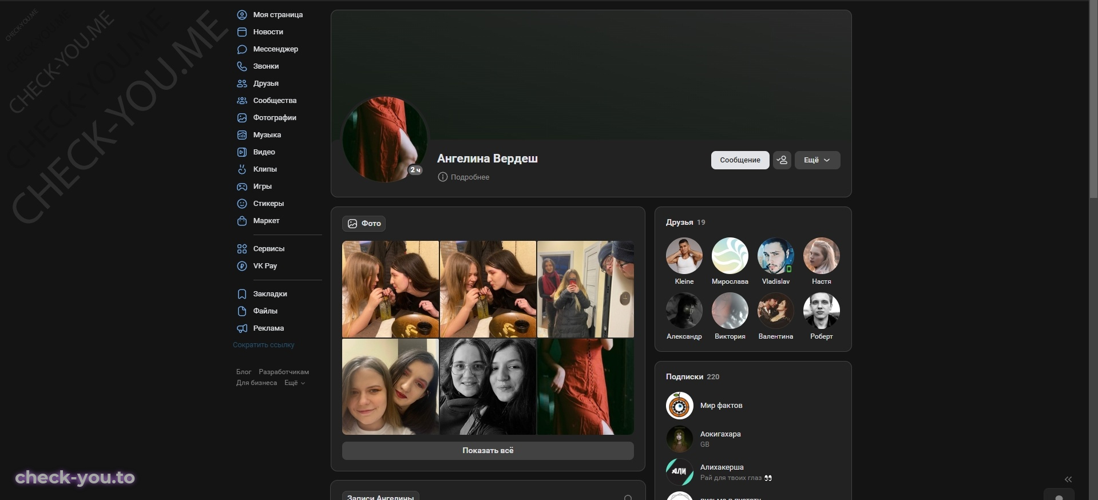The width and height of the screenshot is (1098, 500).
Task: Expand the footer Ещё menu
Action: [295, 383]
